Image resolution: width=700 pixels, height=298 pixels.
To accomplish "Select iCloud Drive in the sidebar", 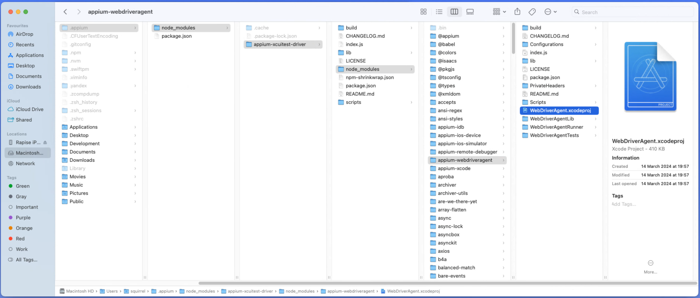I will [29, 109].
